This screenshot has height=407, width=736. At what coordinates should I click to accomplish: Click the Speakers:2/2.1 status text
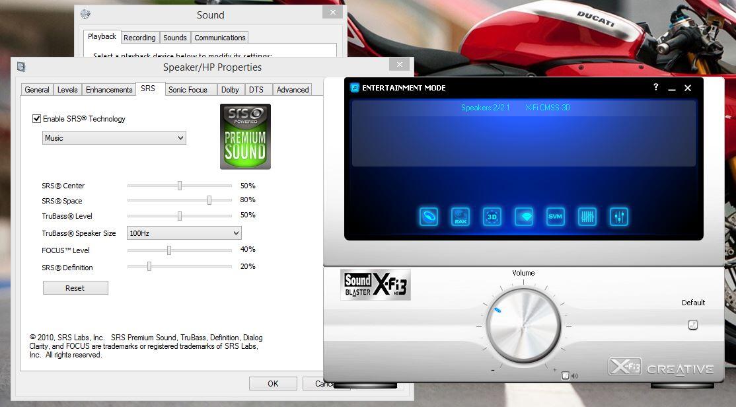click(x=485, y=108)
